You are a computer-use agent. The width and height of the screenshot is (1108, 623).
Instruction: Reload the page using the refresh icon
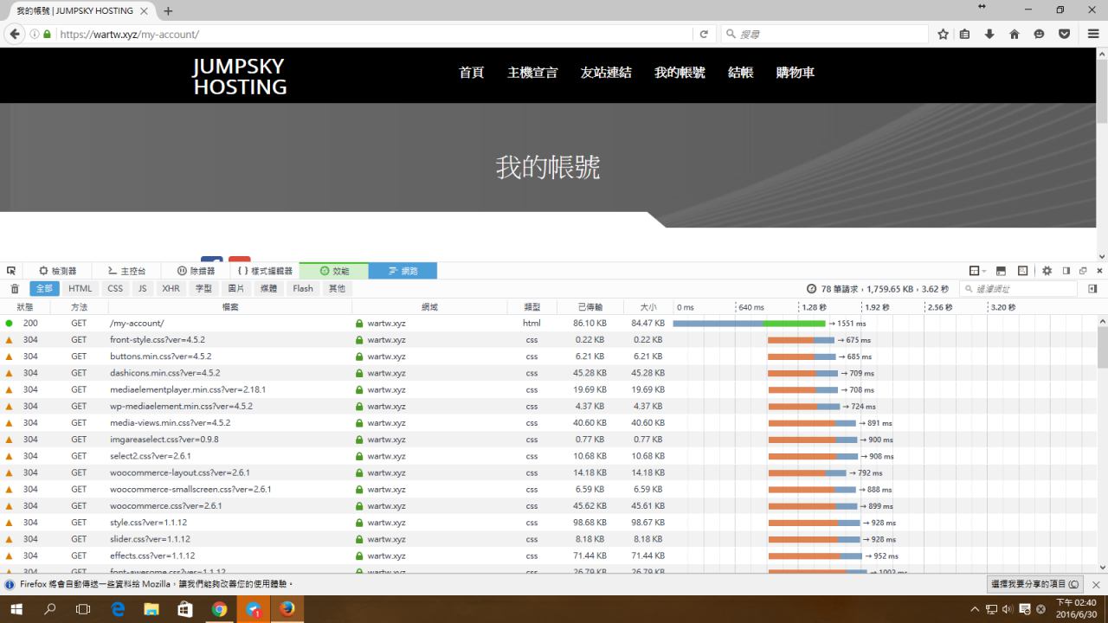(704, 35)
